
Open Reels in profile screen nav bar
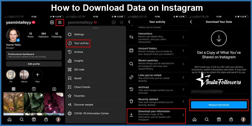[34, 119]
